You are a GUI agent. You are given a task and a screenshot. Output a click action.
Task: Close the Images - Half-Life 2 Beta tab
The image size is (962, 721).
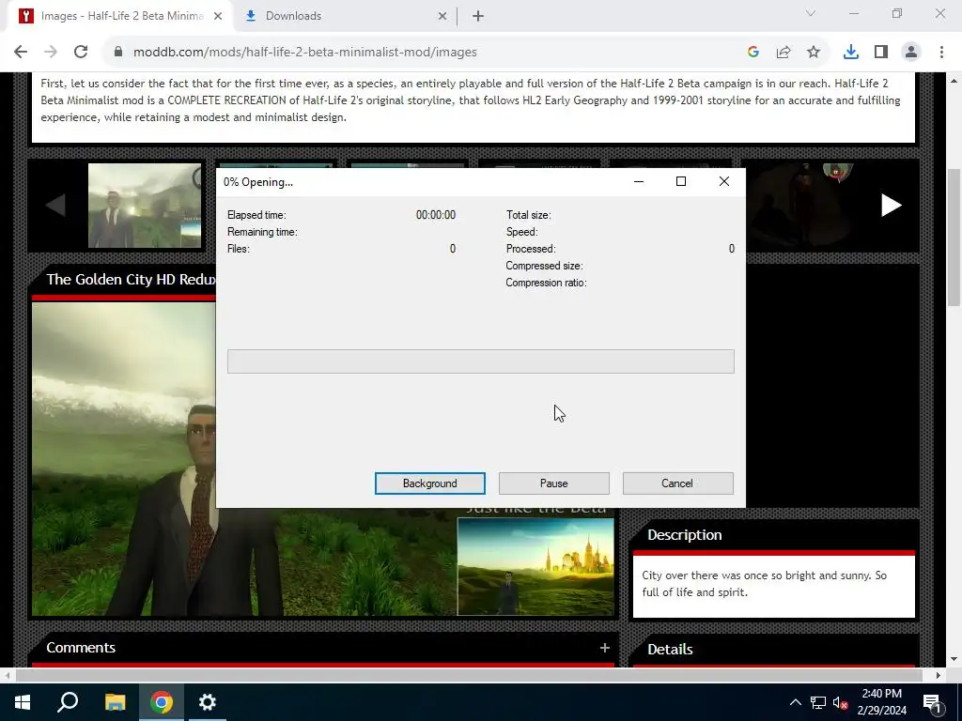(218, 17)
